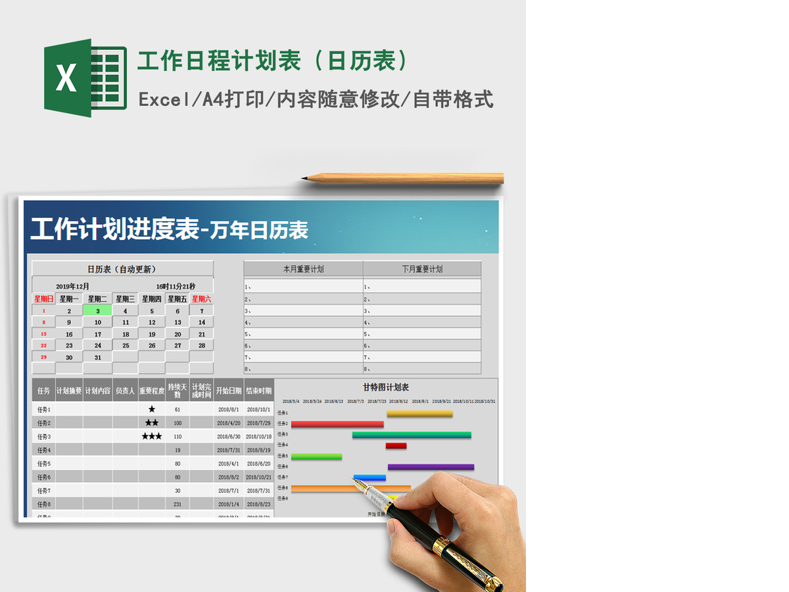Click the 2018/5/4 axis label on Gantt chart
Screen dimensions: 789x592
(291, 401)
